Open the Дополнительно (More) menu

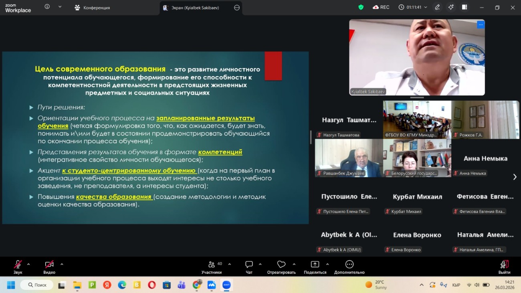click(349, 266)
